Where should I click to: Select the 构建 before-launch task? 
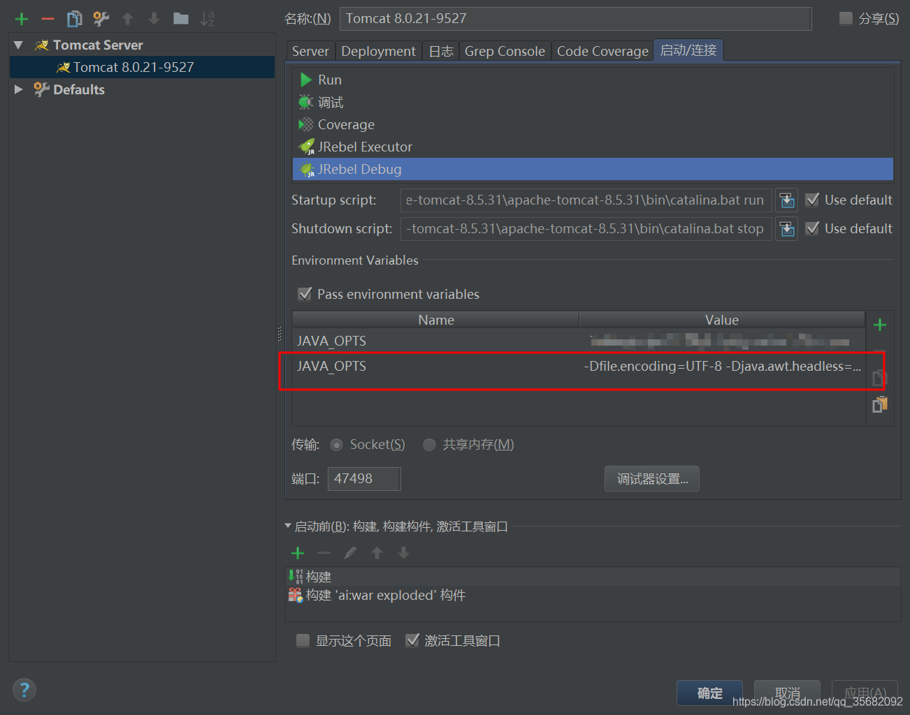coord(593,577)
